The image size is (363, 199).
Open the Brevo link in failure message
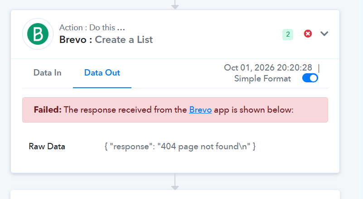200,110
